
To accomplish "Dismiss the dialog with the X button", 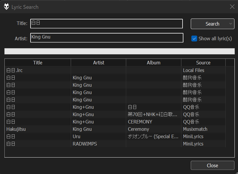I will coord(232,6).
